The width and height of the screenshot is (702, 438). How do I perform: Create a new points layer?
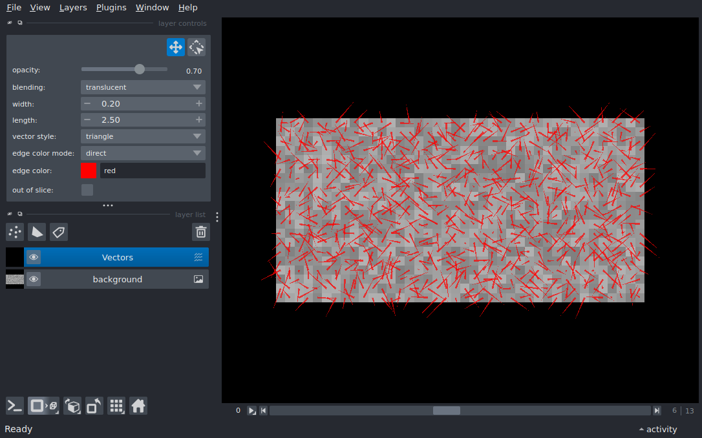click(x=15, y=232)
